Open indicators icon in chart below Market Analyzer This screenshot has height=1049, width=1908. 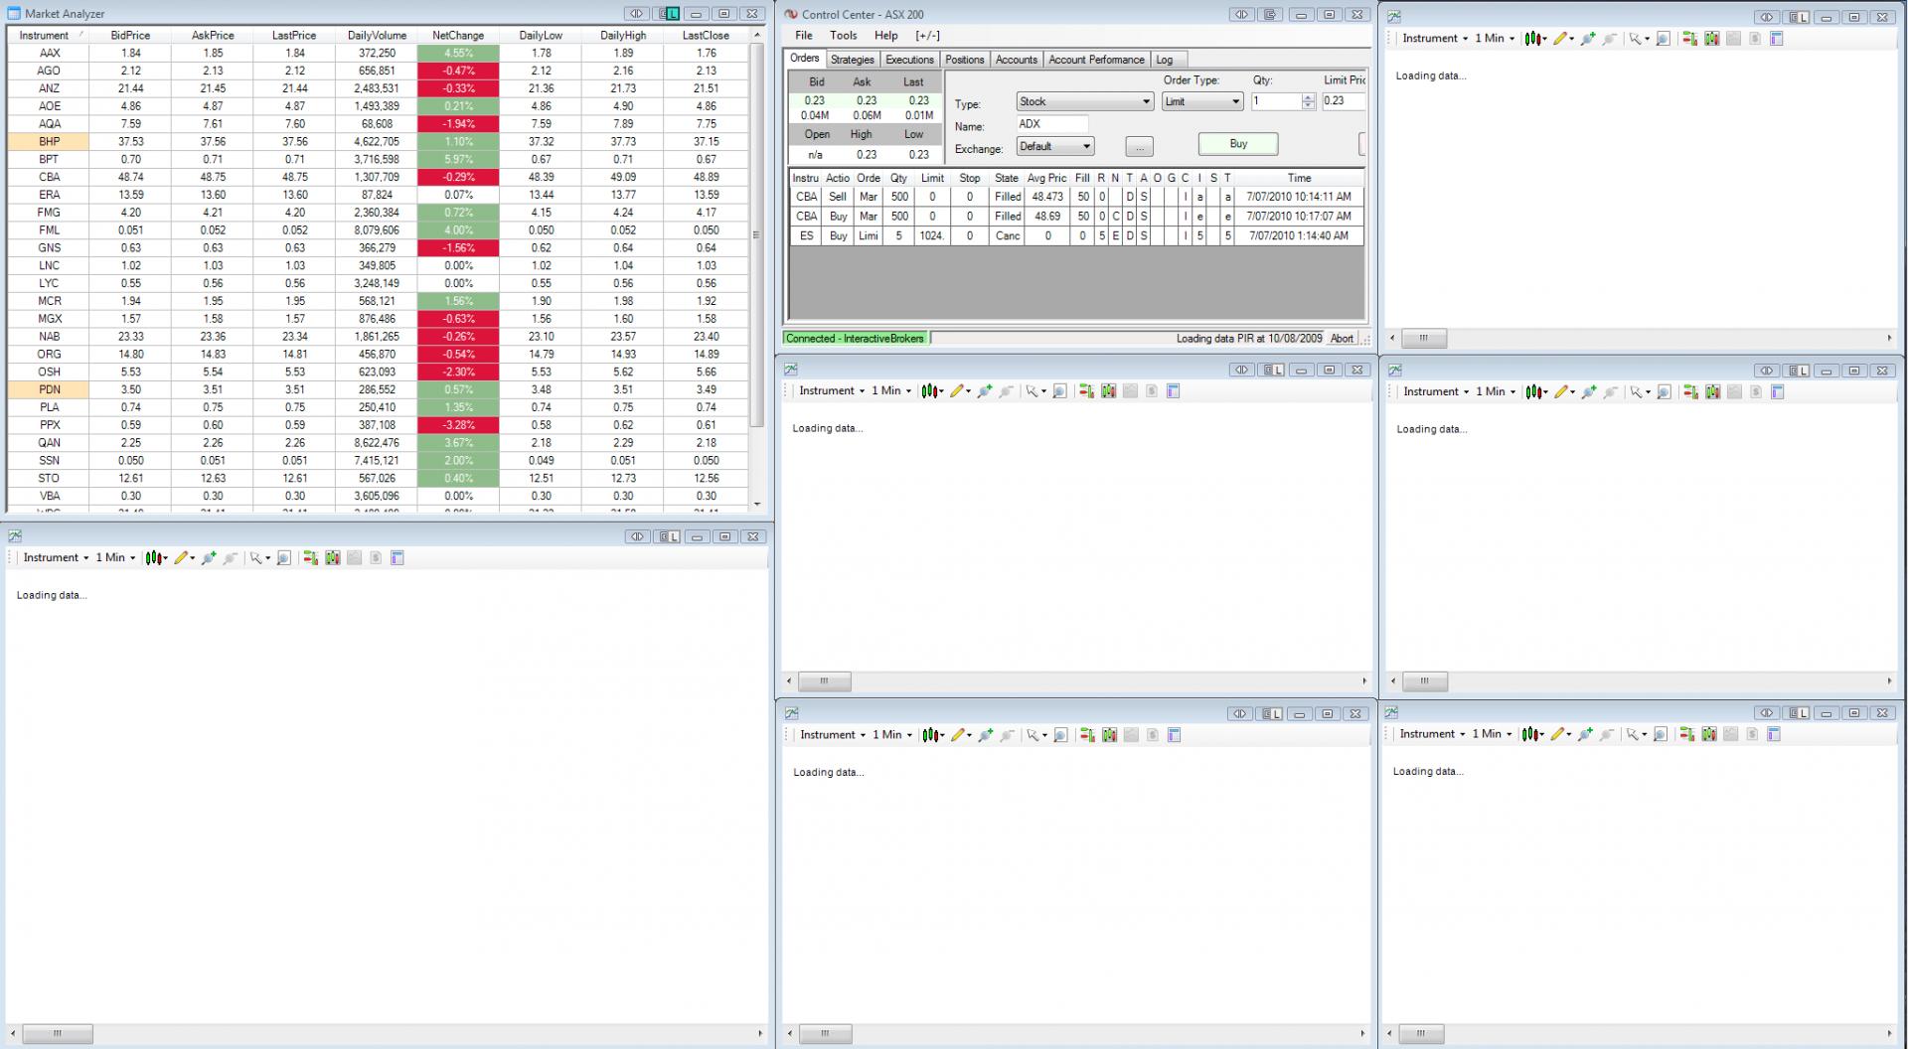click(x=333, y=558)
